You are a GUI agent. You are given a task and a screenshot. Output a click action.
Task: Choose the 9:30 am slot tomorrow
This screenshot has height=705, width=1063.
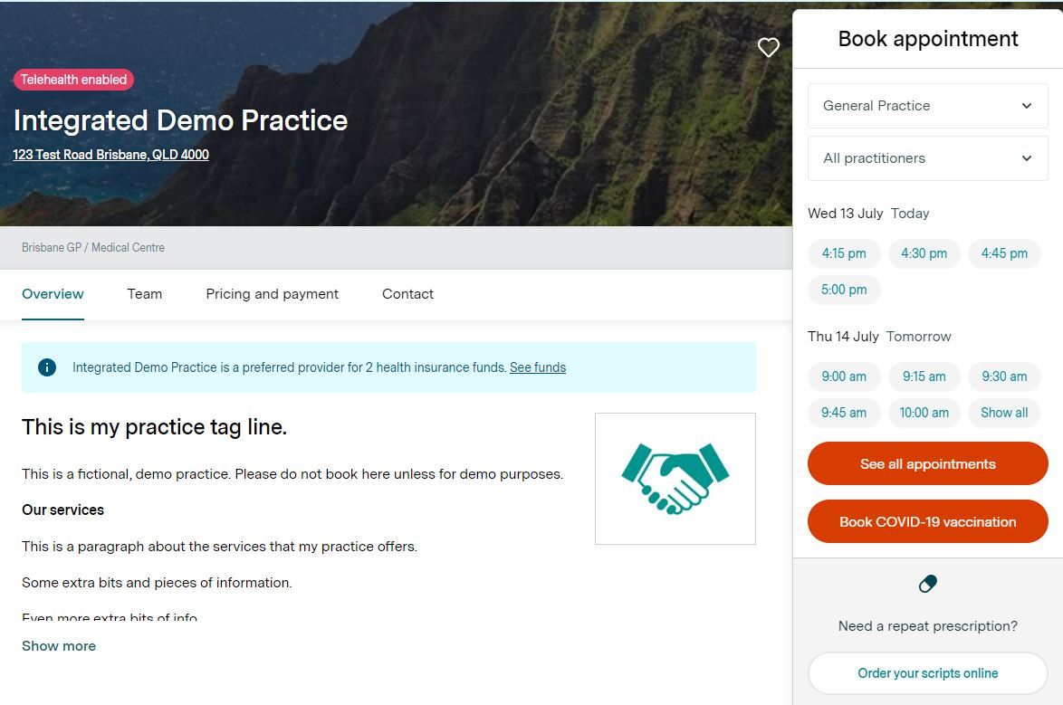point(1004,376)
